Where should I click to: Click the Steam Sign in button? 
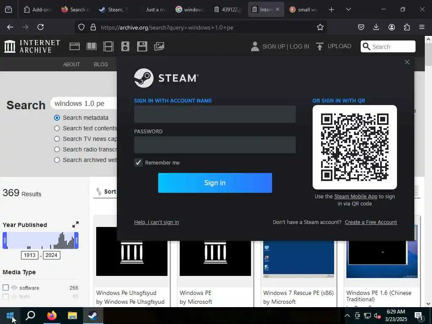(x=215, y=183)
